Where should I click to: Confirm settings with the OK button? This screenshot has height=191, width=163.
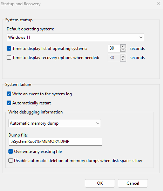coord(100,183)
